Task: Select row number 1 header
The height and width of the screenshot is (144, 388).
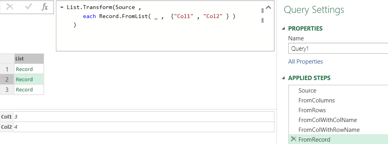Action: pyautogui.click(x=7, y=69)
